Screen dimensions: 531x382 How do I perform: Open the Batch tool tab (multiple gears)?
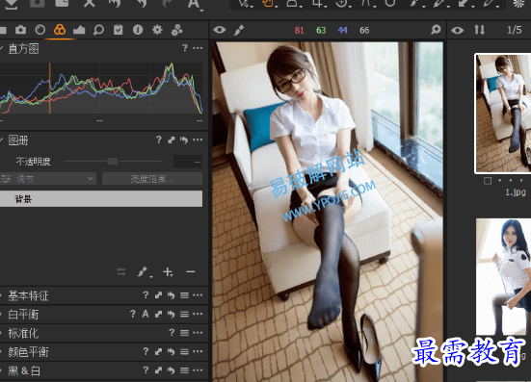point(176,30)
